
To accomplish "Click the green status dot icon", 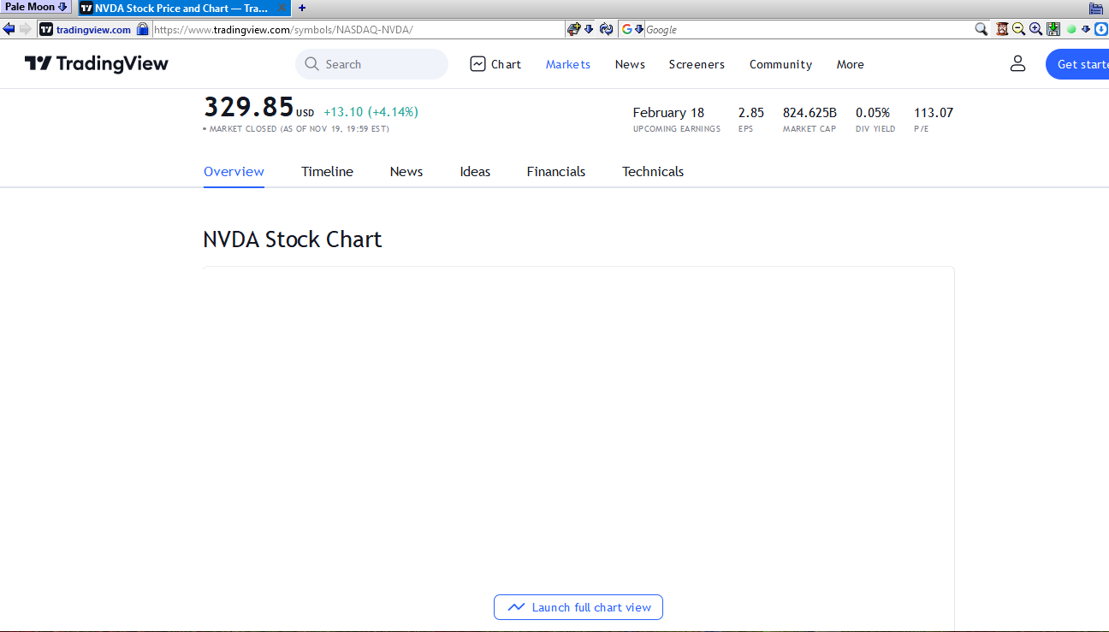I will point(1071,29).
